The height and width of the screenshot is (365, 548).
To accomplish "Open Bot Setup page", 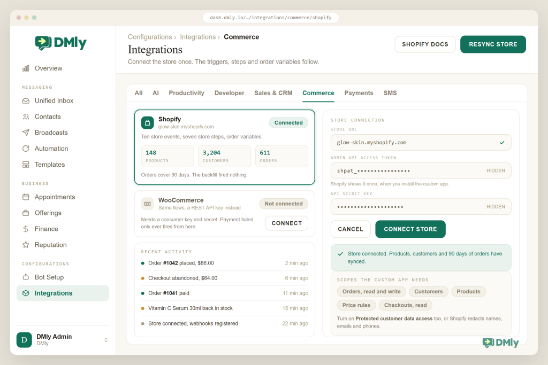I will click(x=63, y=277).
